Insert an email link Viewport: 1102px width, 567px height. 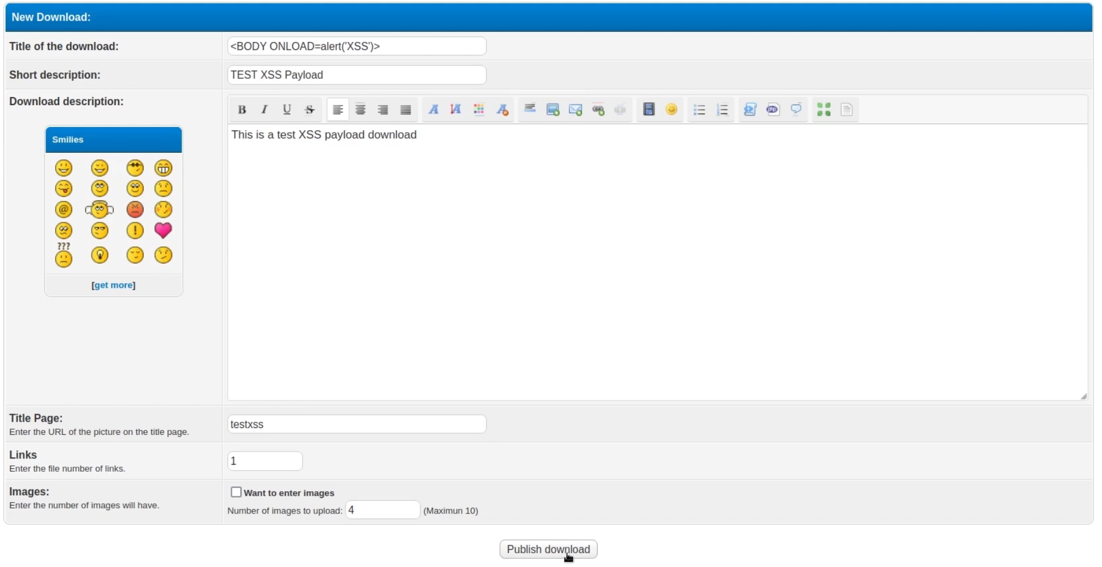[x=576, y=110]
